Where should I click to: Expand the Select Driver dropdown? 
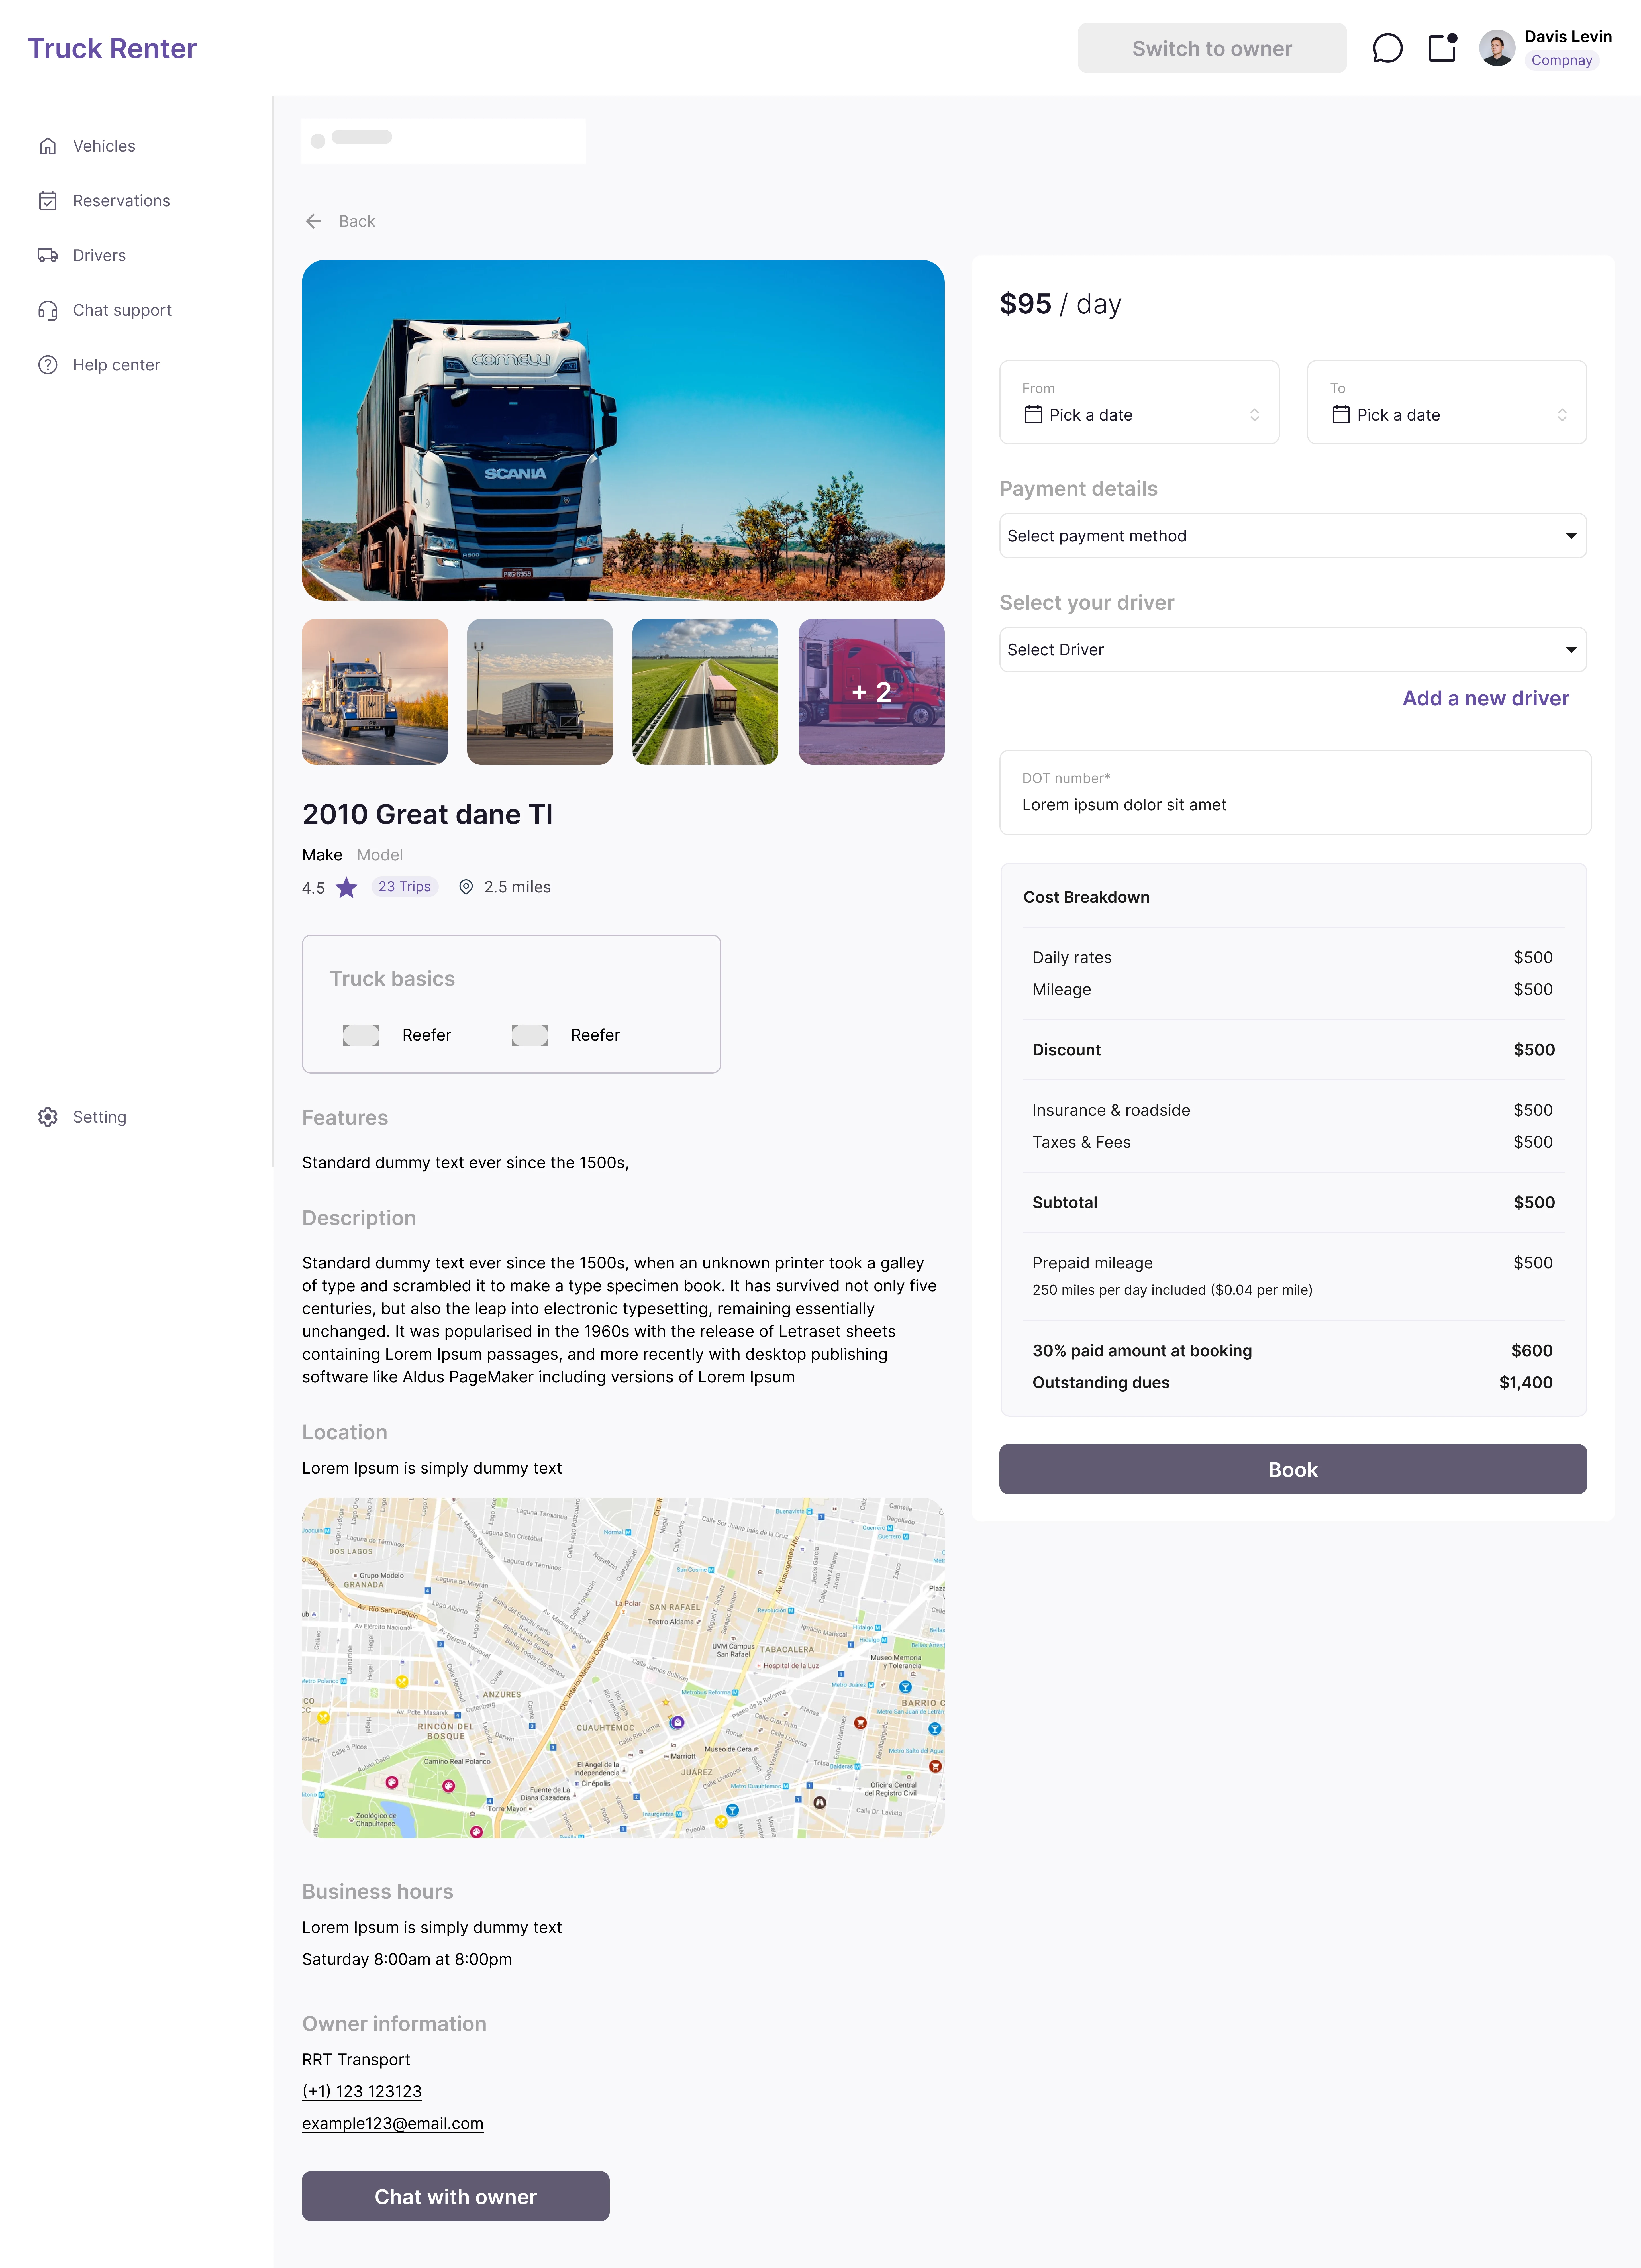(1292, 650)
